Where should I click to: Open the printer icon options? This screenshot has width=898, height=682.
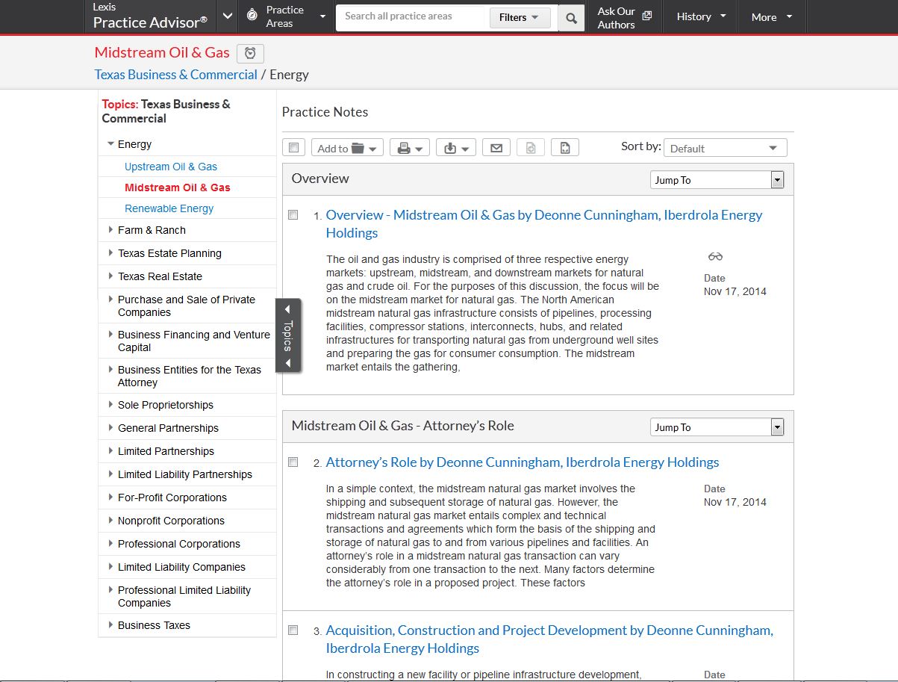pos(409,148)
